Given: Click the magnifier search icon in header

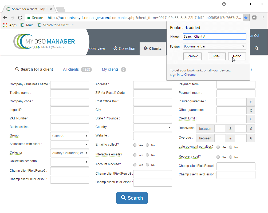Looking at the screenshot, I should pyautogui.click(x=256, y=48).
